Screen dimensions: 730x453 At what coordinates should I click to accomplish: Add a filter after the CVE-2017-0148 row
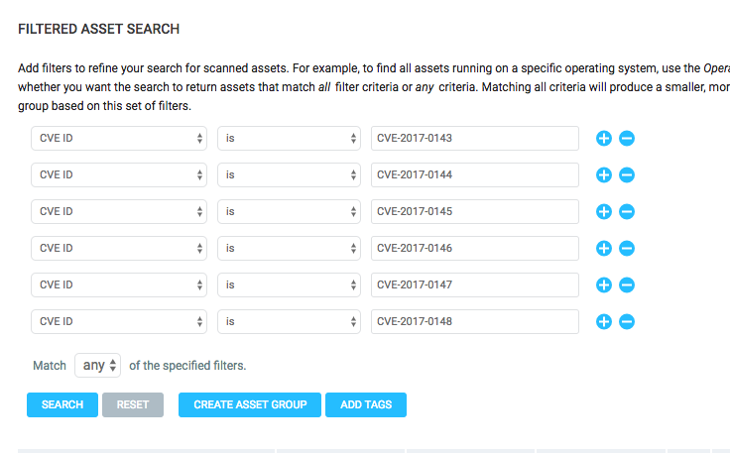coord(603,322)
